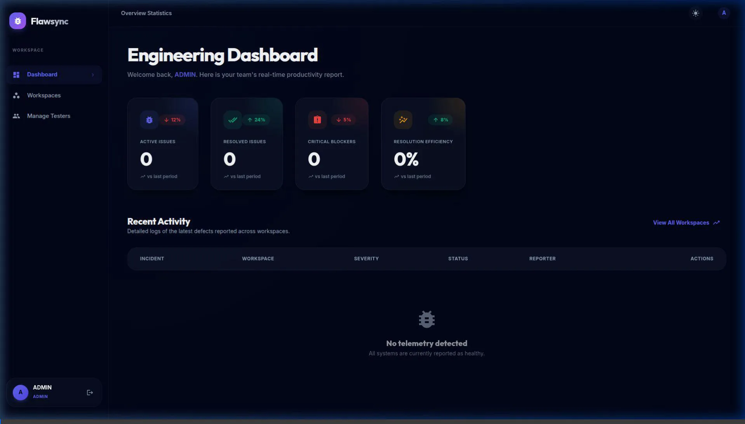Click the 24% increase badge
Image resolution: width=745 pixels, height=424 pixels.
256,120
